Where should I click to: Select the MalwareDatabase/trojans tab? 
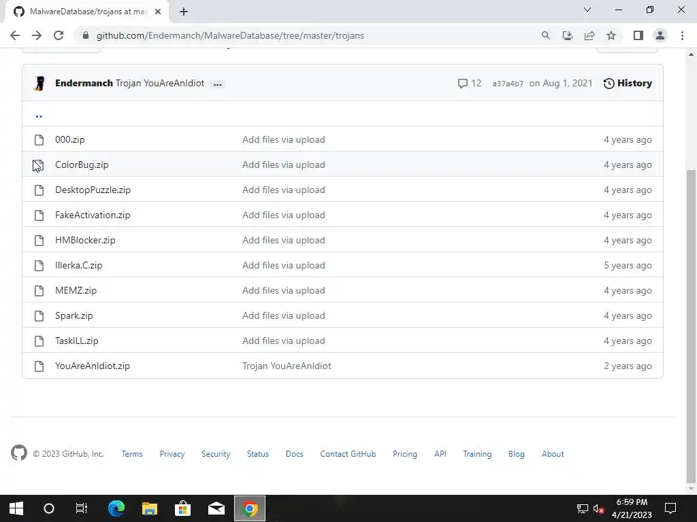tap(87, 12)
